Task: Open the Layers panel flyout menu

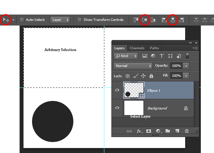Action: point(195,48)
